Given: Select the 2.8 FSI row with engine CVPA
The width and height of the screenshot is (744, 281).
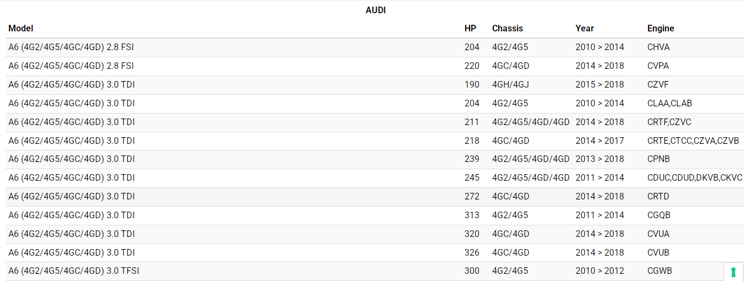Looking at the screenshot, I should point(71,66).
